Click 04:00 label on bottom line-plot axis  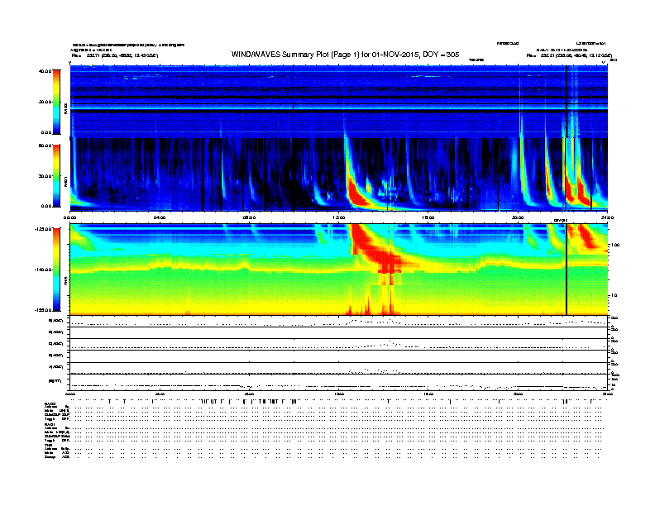(x=160, y=394)
